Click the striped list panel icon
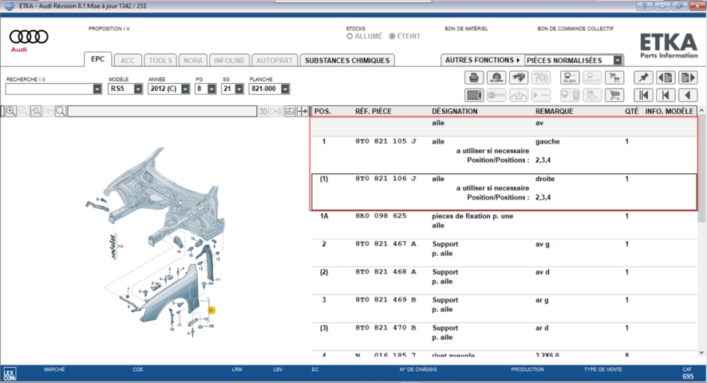 coord(474,95)
